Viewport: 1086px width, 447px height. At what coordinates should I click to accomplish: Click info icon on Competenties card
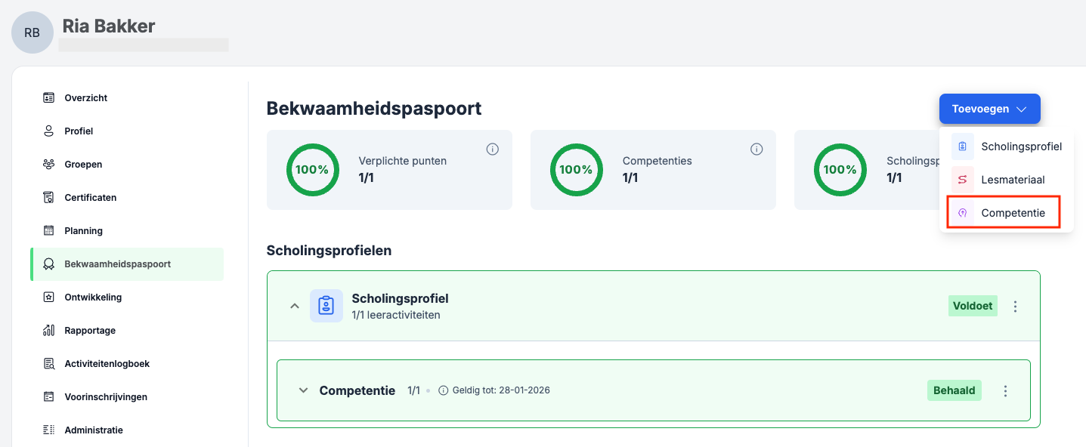click(x=756, y=150)
